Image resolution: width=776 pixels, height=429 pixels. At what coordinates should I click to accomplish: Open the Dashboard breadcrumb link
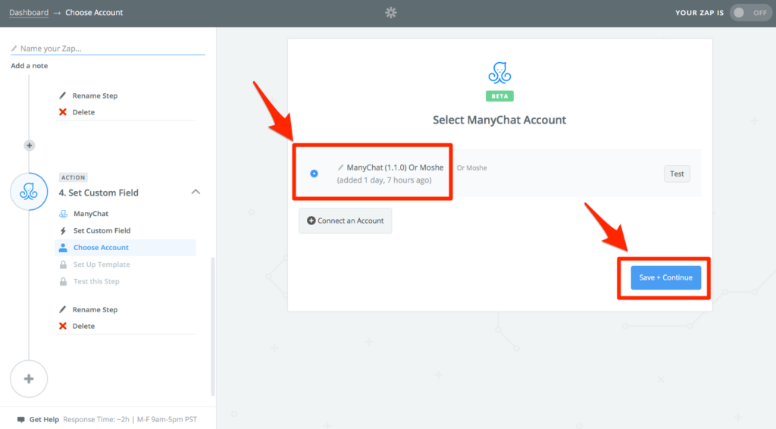click(29, 12)
